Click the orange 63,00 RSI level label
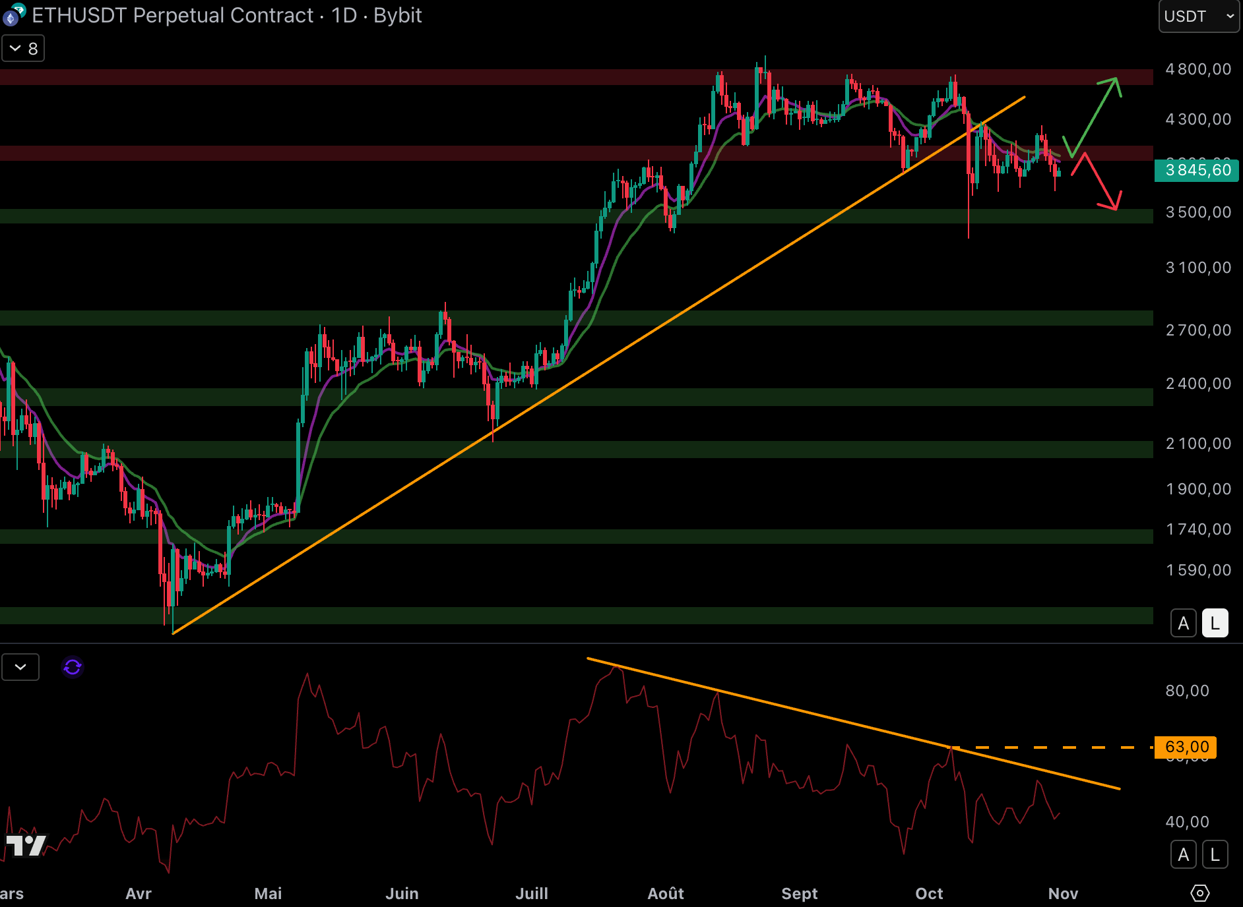The width and height of the screenshot is (1243, 907). [1186, 747]
